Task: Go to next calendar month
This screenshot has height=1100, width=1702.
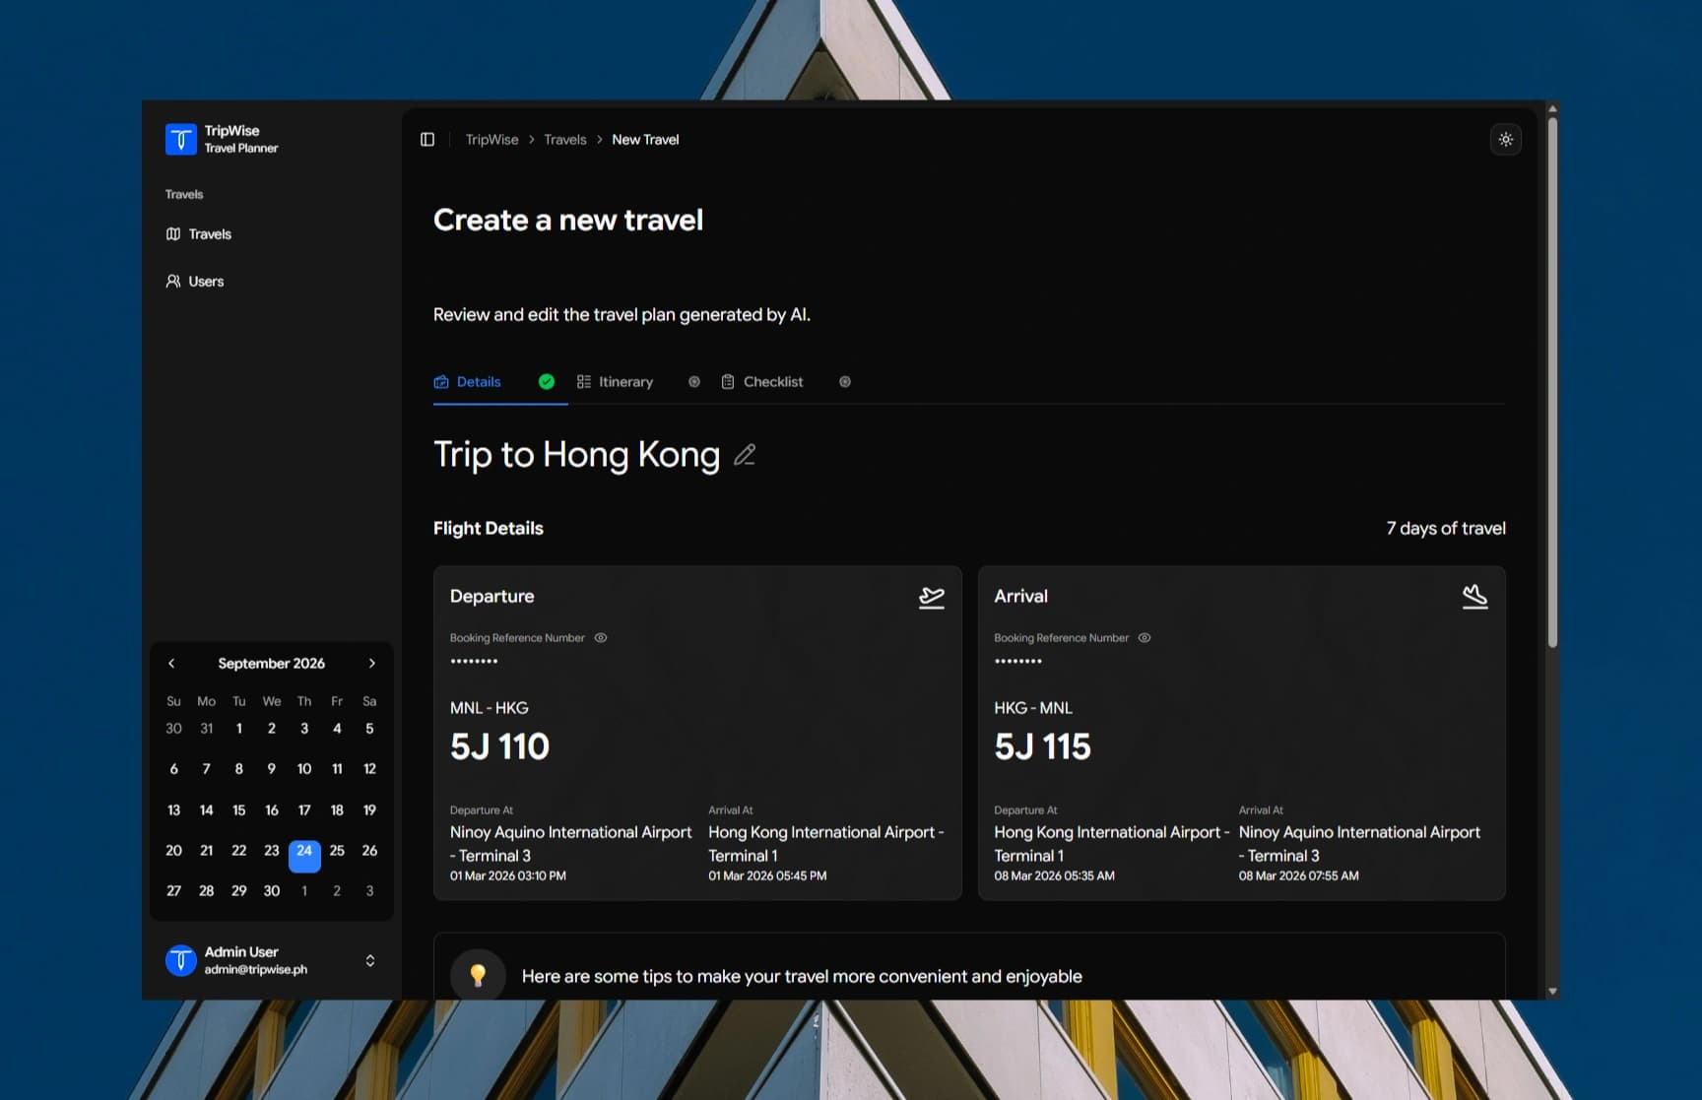Action: [x=372, y=664]
